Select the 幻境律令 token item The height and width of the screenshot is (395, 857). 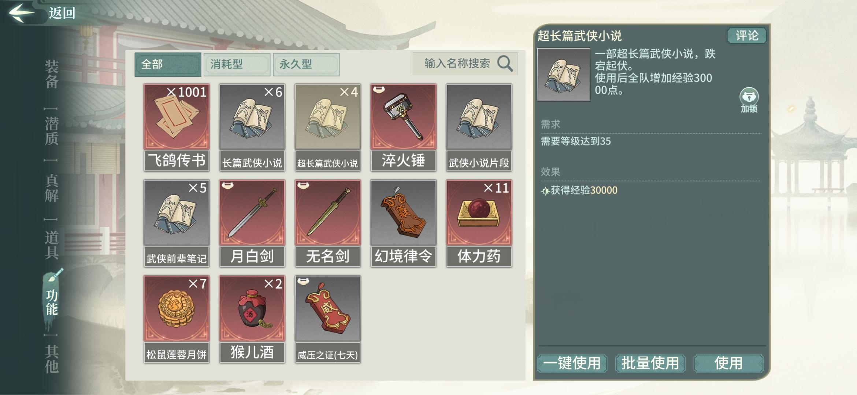pos(403,223)
